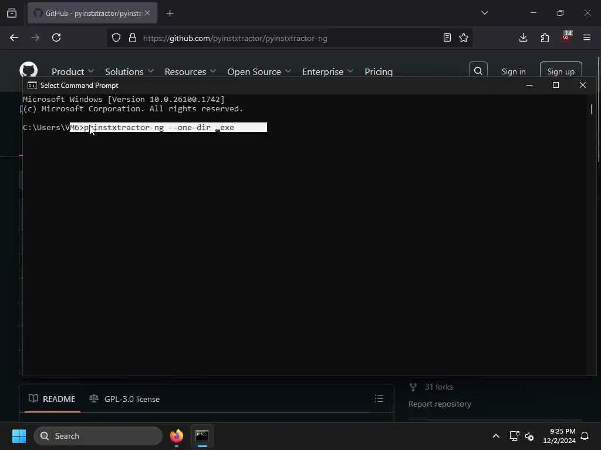Open the clock showing 9:25 PM
The image size is (601, 450).
tap(559, 436)
